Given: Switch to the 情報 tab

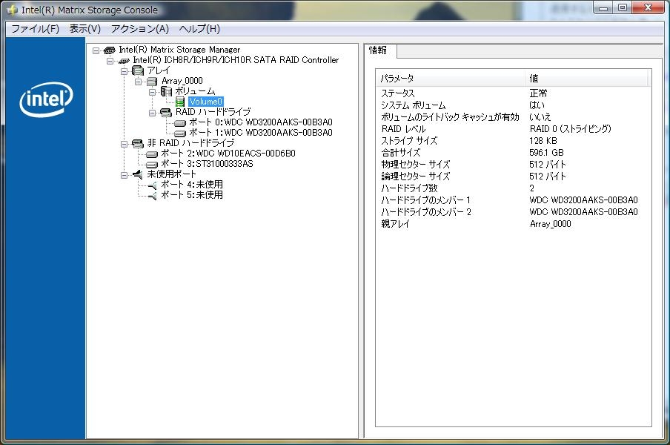Looking at the screenshot, I should [x=379, y=50].
